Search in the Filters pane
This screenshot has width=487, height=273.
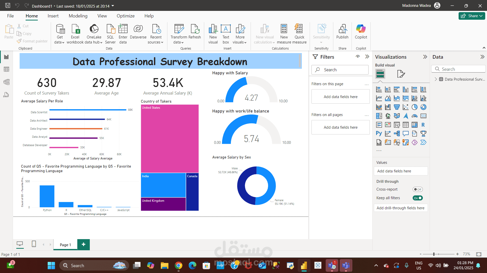[340, 70]
